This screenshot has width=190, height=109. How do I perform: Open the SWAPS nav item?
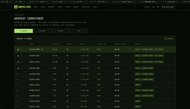[x=60, y=7]
